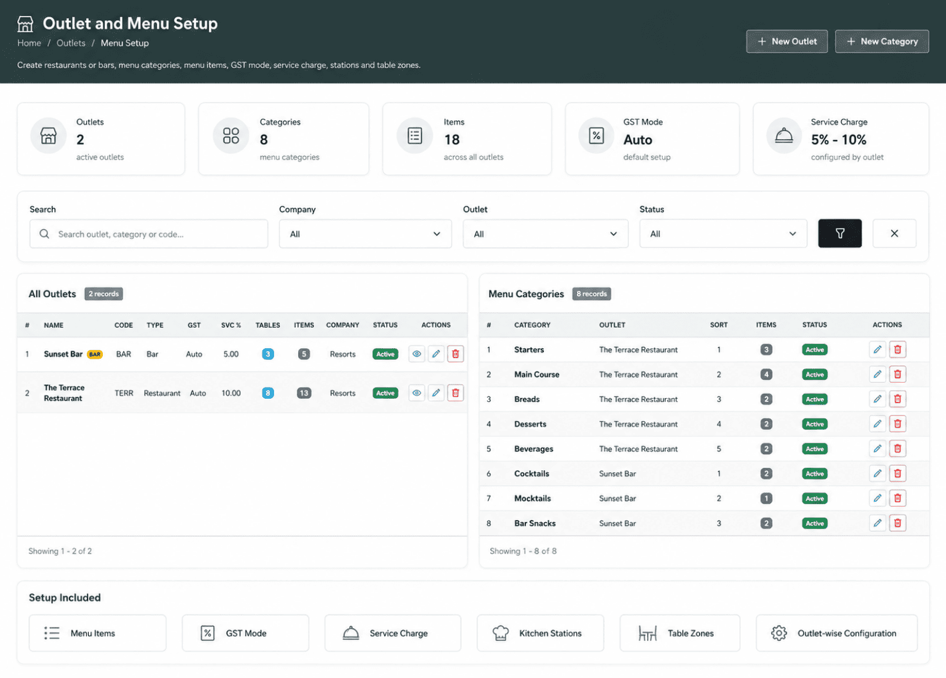Screen dimensions: 946x678
Task: Click Sunset Bar Active status badge
Action: click(x=386, y=354)
